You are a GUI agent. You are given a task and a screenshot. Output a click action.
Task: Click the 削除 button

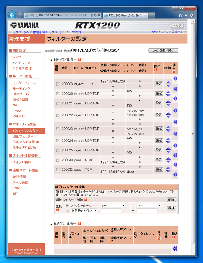point(171,199)
